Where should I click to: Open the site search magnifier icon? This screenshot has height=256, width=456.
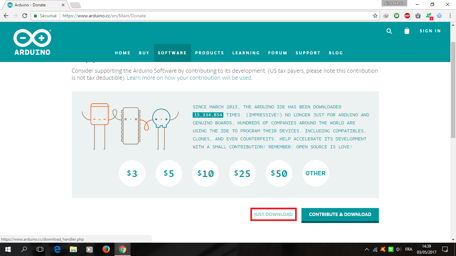[x=389, y=31]
